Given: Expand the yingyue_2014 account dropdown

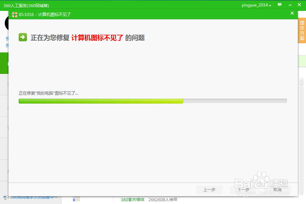Looking at the screenshot, I should coord(256,5).
